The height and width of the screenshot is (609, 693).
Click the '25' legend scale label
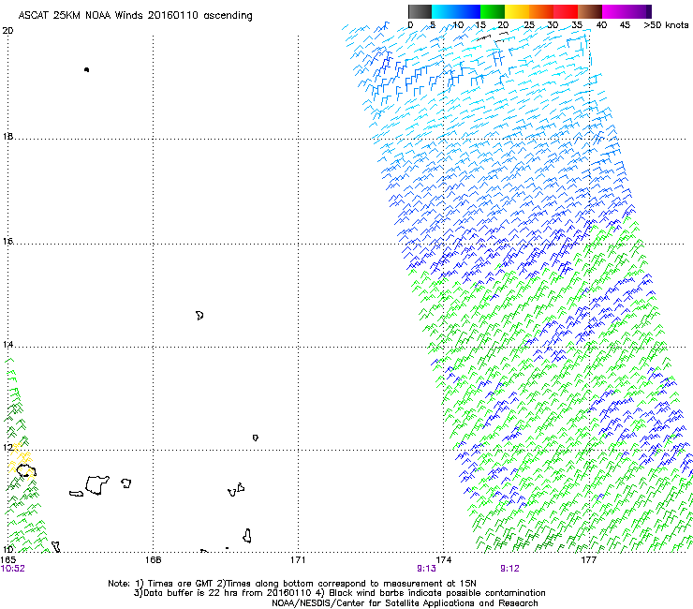point(529,25)
